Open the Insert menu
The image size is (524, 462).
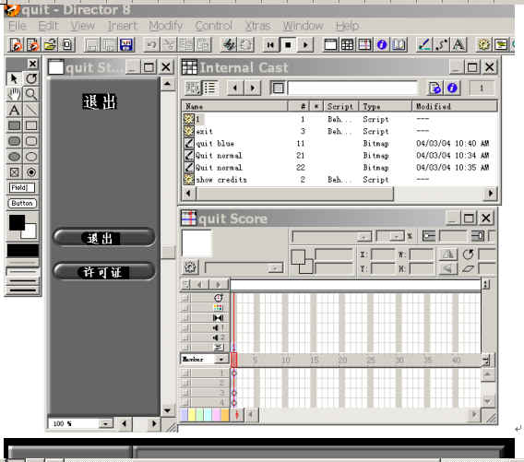click(122, 26)
